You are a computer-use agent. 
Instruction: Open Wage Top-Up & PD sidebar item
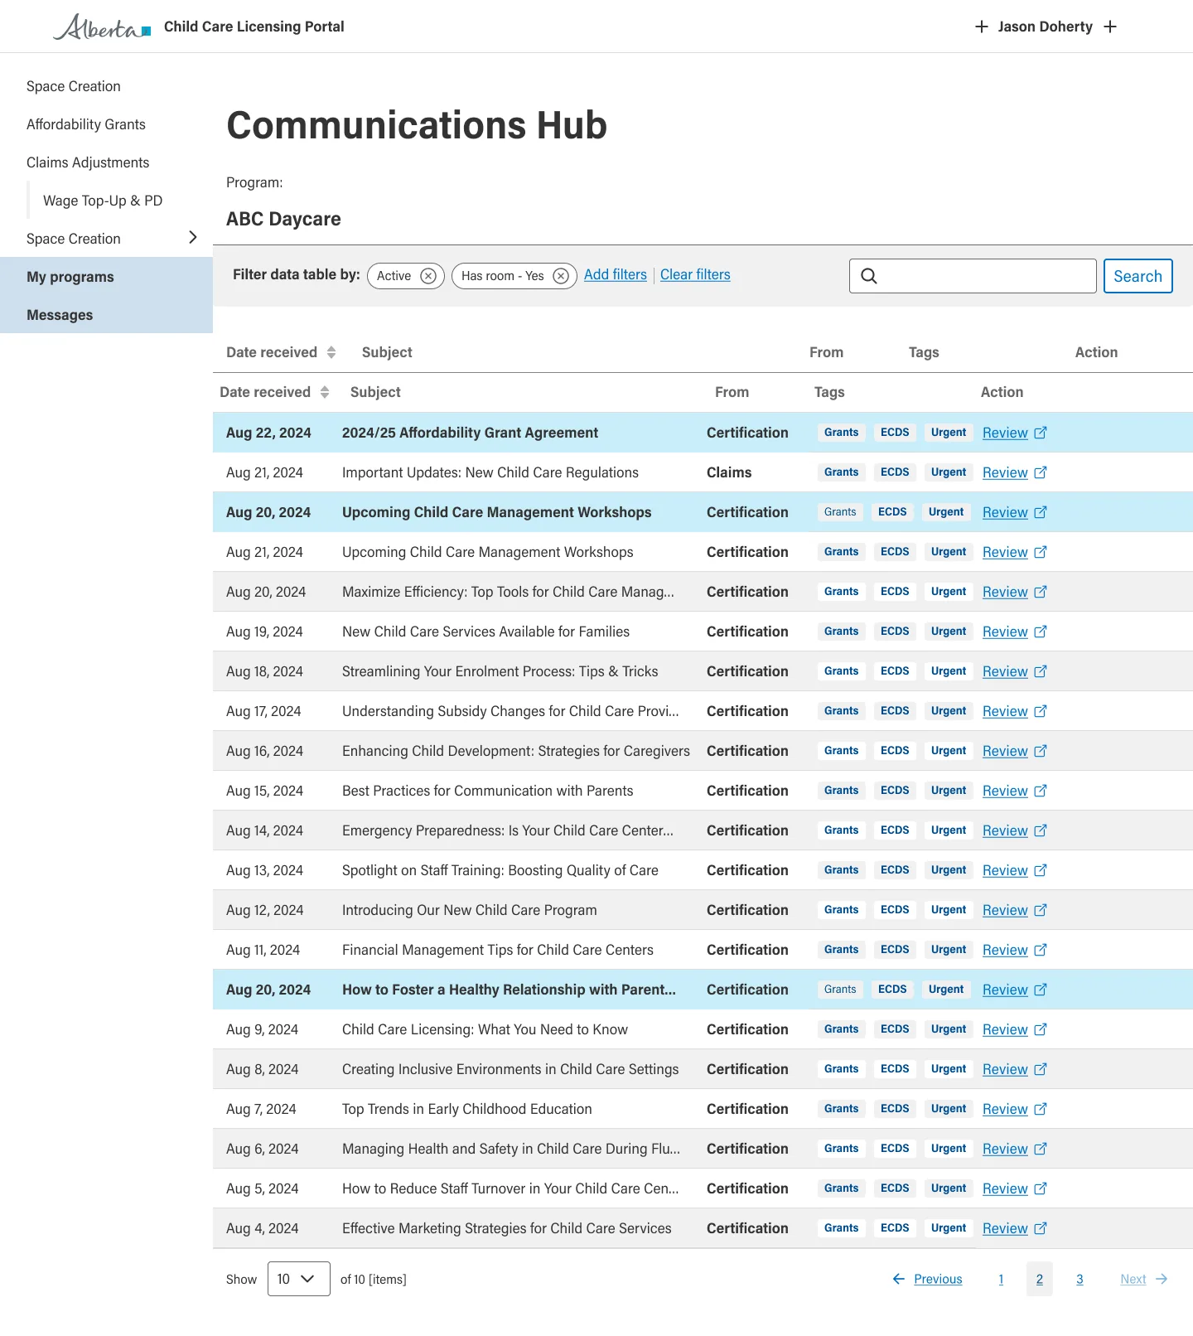[x=103, y=201]
